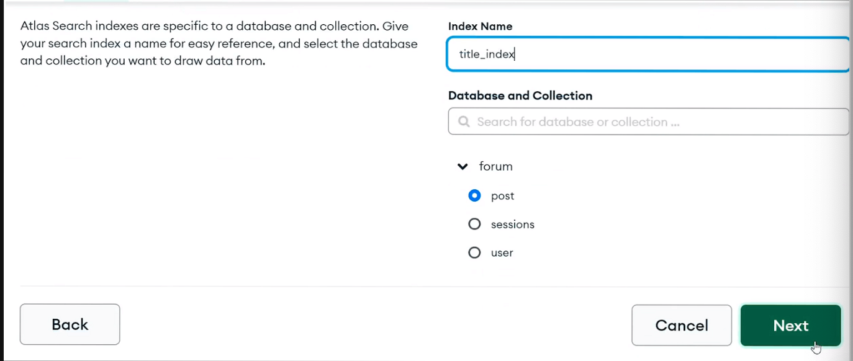This screenshot has width=853, height=361.
Task: Focus the Index Name text field
Action: [x=649, y=54]
